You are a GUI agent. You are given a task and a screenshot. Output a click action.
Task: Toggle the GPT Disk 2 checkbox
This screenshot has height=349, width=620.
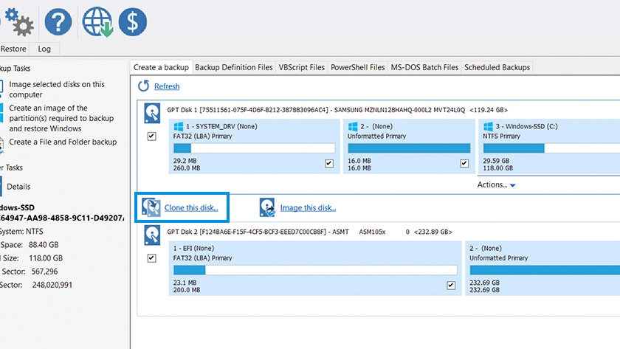(x=152, y=258)
